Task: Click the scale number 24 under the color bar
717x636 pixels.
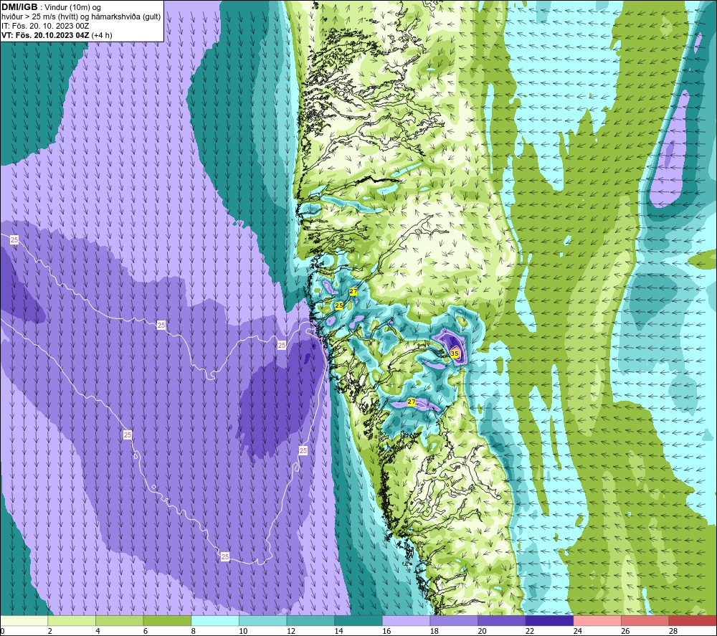Action: [577, 631]
